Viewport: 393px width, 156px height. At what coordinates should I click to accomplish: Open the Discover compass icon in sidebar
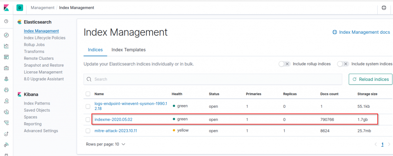pos(6,35)
